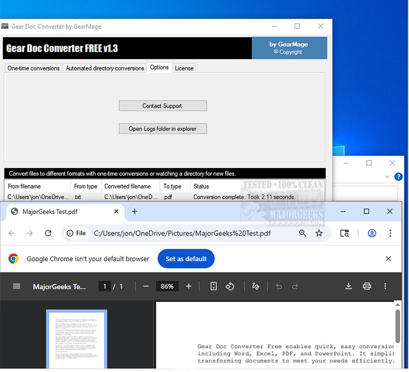Viewport: 409px width, 372px height.
Task: Click the Converted filename column header
Action: pyautogui.click(x=130, y=186)
